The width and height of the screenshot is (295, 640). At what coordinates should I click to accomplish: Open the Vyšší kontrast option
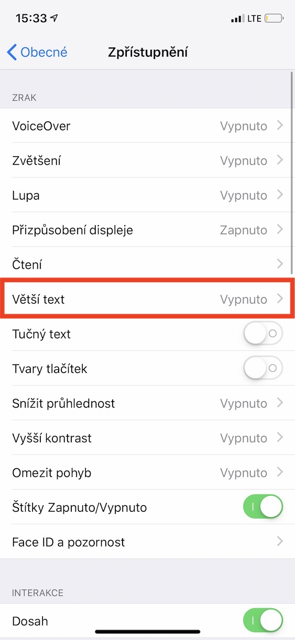(147, 438)
